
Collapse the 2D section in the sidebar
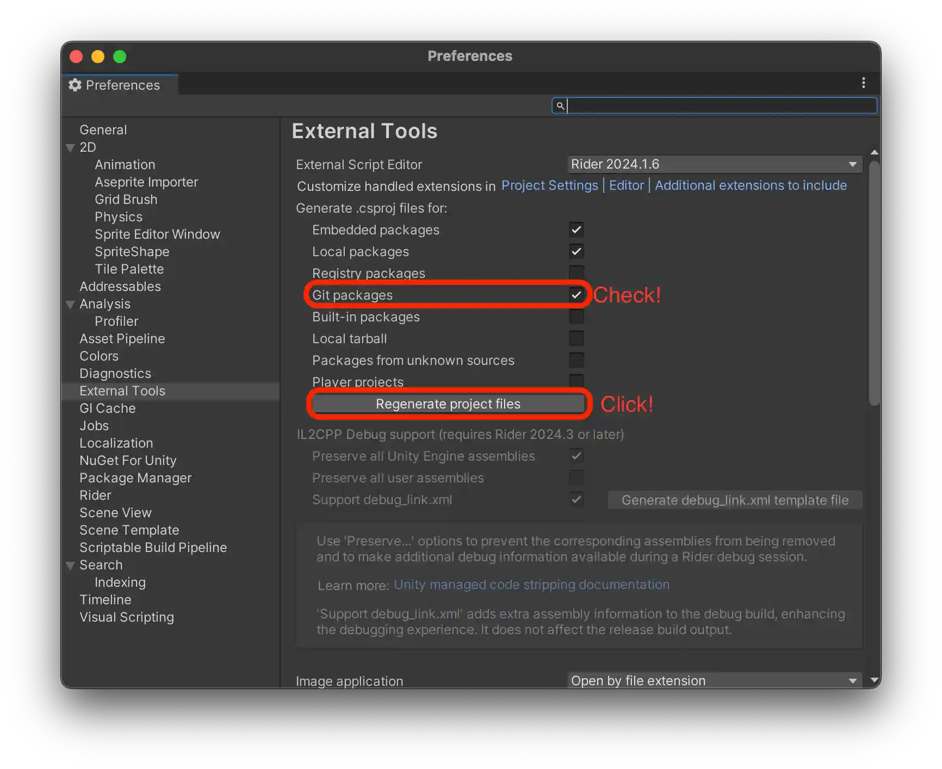(70, 147)
